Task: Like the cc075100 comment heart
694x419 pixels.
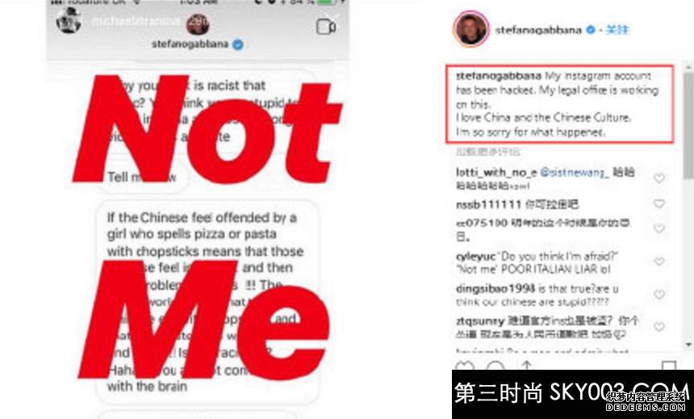Action: pos(659,228)
